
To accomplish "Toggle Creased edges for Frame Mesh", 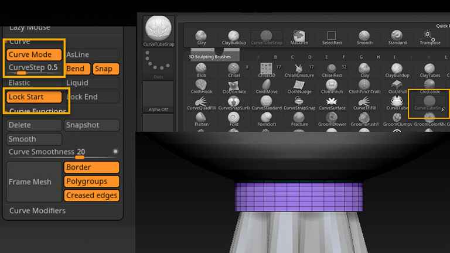I will point(91,196).
